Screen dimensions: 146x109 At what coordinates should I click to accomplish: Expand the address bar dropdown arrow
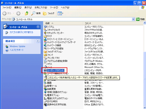coord(133,19)
